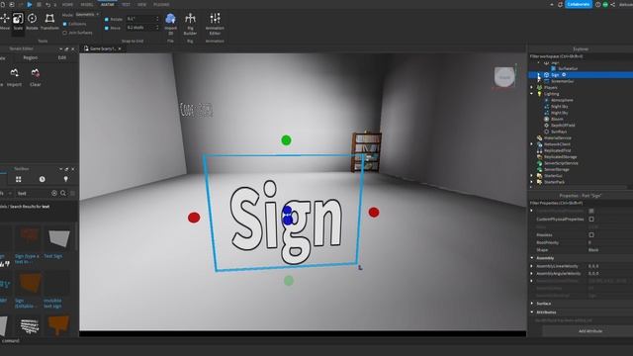The width and height of the screenshot is (633, 356).
Task: Click the Move snap studs field
Action: pyautogui.click(x=142, y=28)
